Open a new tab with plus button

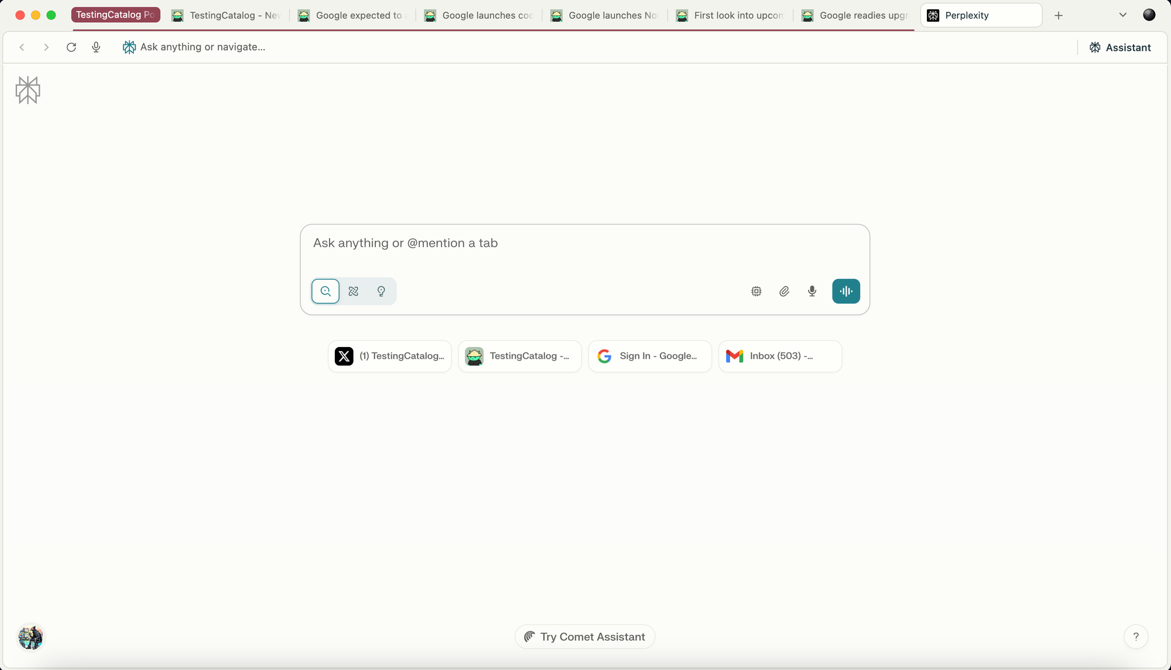[x=1059, y=15]
